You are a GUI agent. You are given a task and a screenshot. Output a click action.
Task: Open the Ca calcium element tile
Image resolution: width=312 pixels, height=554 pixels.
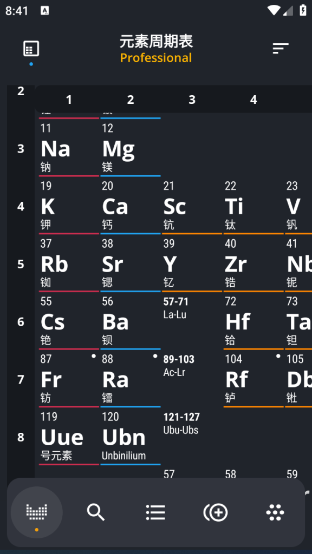131,206
